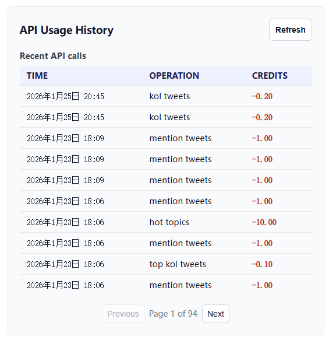This screenshot has width=329, height=340.
Task: Click mention tweets row just above hot topics
Action: click(x=166, y=201)
